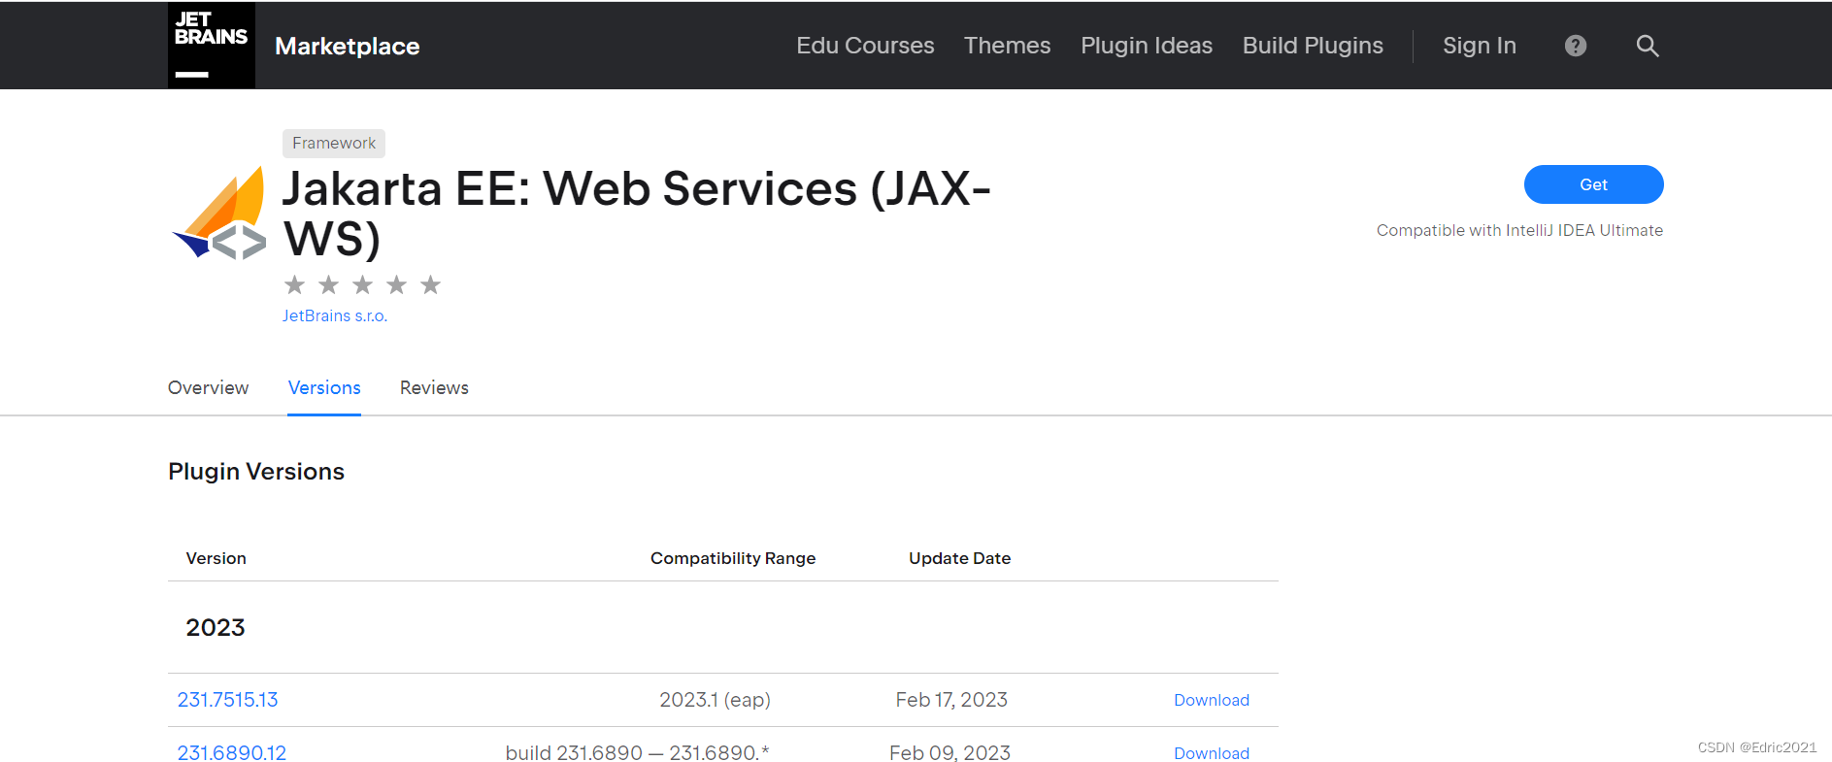This screenshot has height=762, width=1832.
Task: Click the 2023 year group heading
Action: [x=216, y=627]
